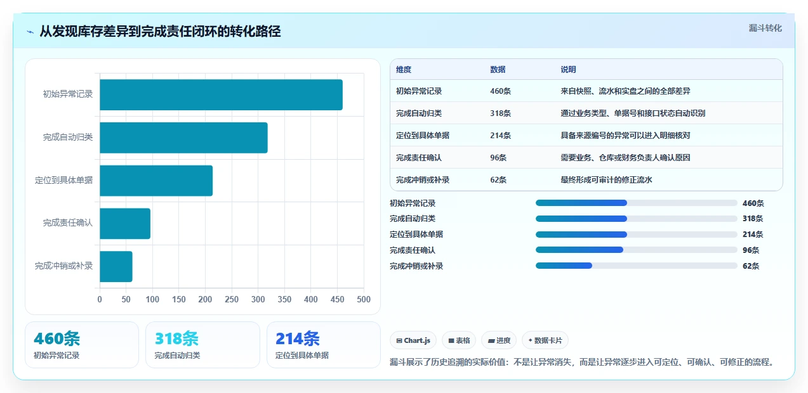Click the 214条 cell in the table
808x393 pixels.
[x=500, y=136]
